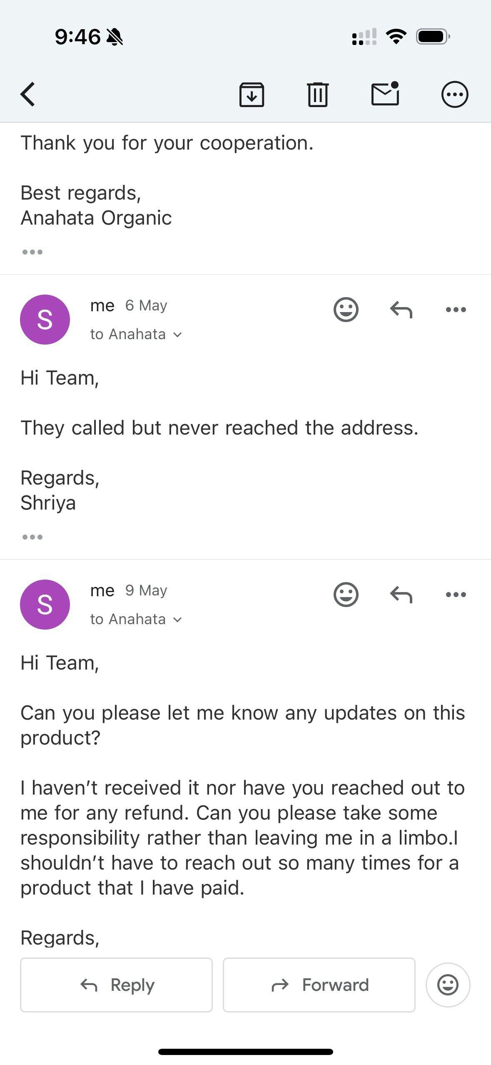Archive this email conversation
This screenshot has height=1065, width=491.
coord(252,95)
